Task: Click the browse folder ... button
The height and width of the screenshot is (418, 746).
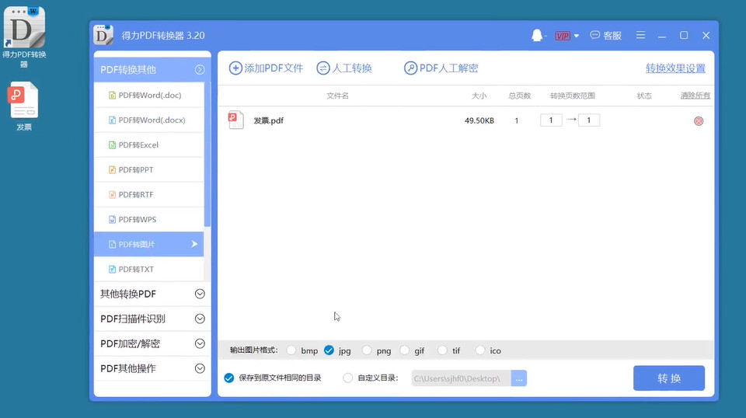Action: [x=518, y=378]
